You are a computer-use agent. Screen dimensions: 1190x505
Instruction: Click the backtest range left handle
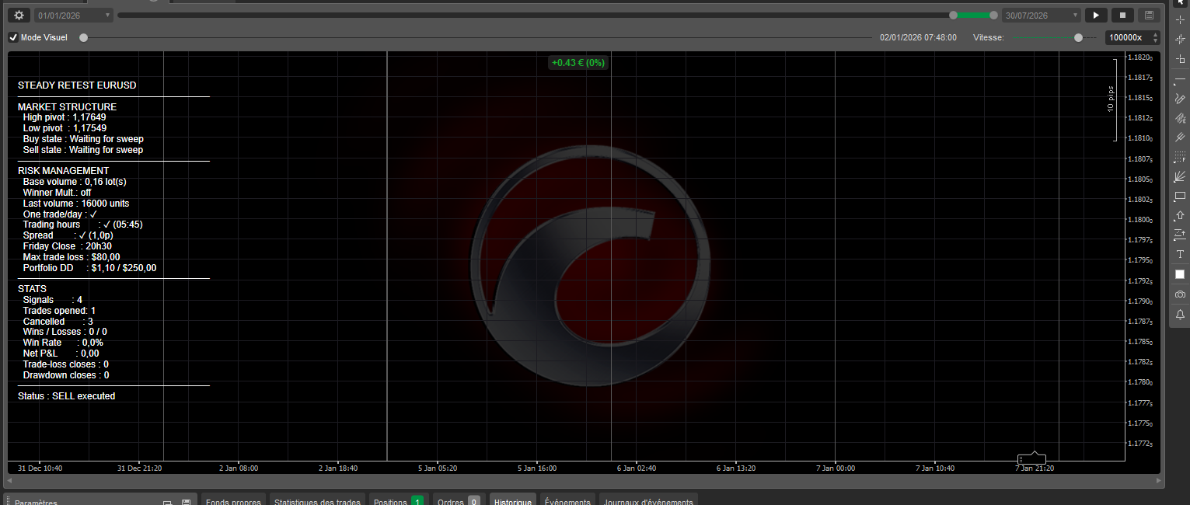[954, 15]
